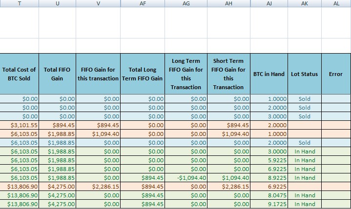Select 6.9225 in the $2,286.15 gain row
351x209 pixels.
[x=269, y=187]
